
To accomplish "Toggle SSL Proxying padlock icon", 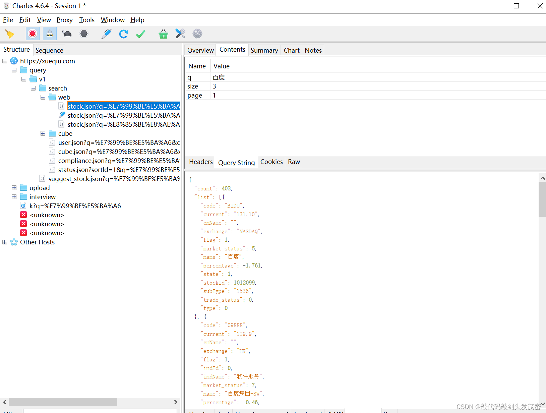I will tap(50, 34).
